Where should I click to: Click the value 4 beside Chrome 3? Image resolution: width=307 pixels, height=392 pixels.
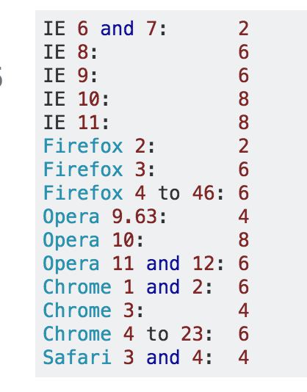(243, 311)
